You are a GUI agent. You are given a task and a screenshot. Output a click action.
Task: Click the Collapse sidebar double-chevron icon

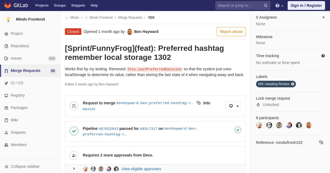(7, 167)
